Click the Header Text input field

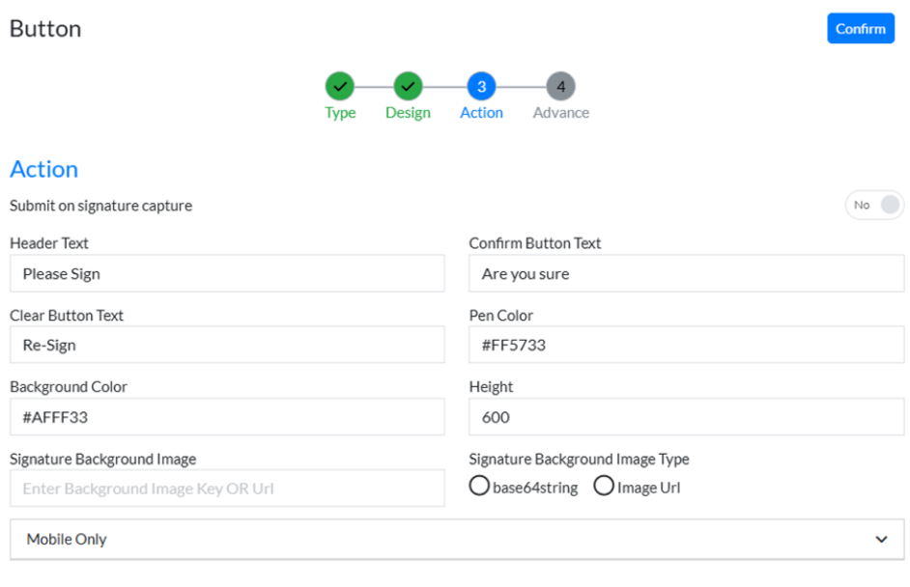(227, 274)
